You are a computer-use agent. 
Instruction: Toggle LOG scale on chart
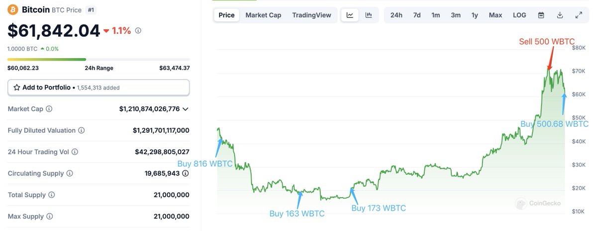click(519, 15)
